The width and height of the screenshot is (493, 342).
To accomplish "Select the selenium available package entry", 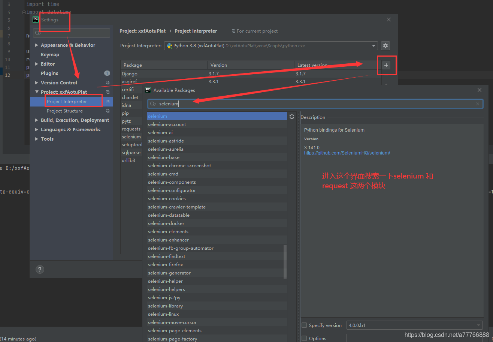I will 217,116.
